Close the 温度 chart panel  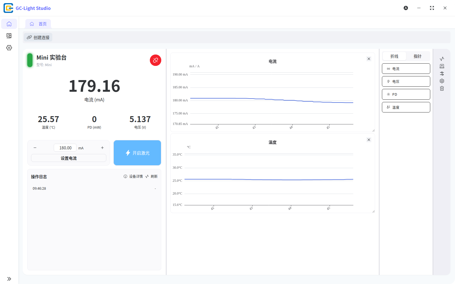(x=369, y=140)
